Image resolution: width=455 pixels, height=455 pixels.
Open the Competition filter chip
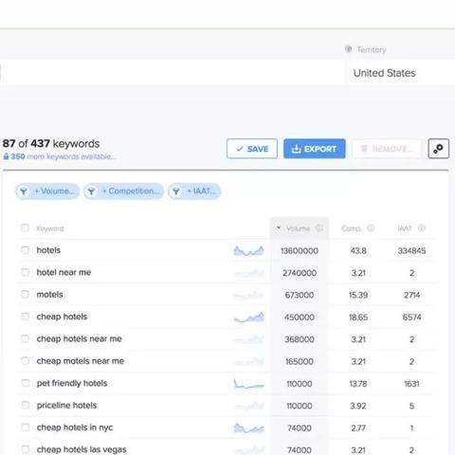pos(123,191)
